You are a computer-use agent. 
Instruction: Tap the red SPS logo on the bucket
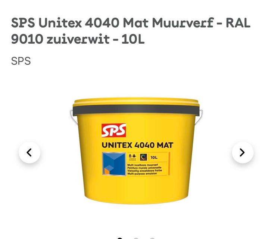point(114,130)
